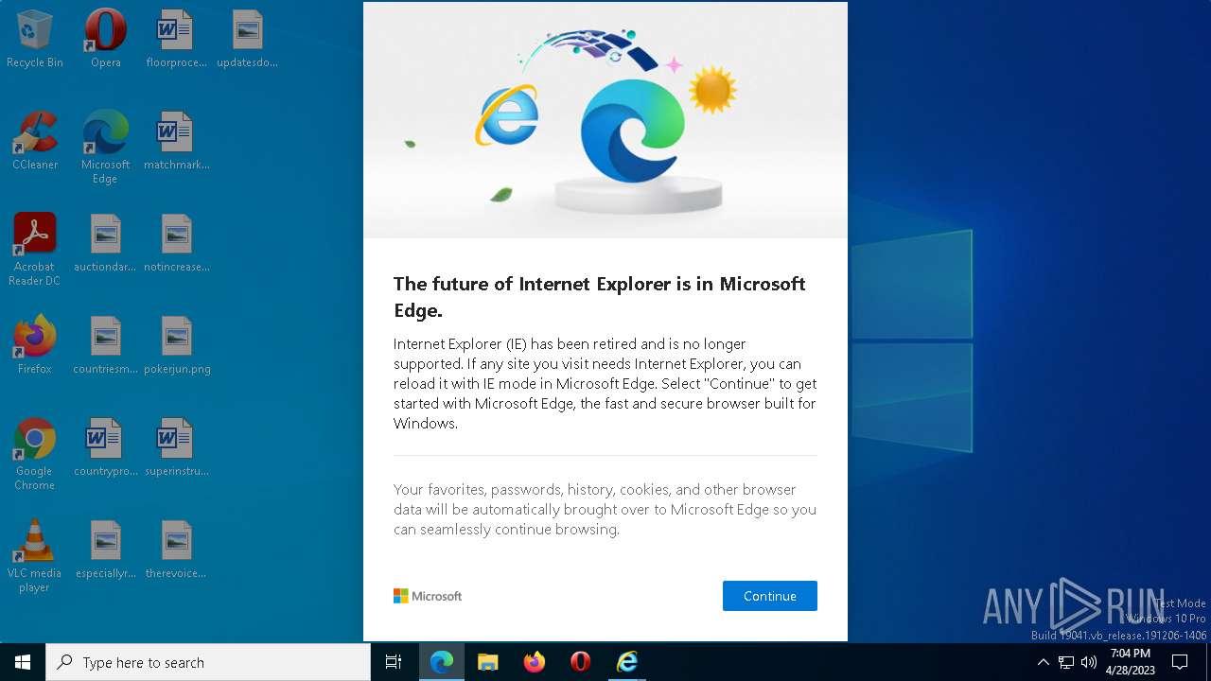
Task: Show hidden system tray icons
Action: coord(1043,662)
